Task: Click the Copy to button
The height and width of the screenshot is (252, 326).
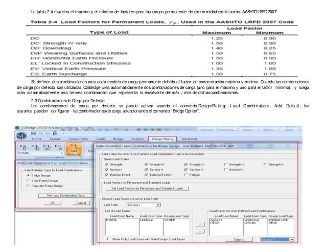Action: [239, 240]
